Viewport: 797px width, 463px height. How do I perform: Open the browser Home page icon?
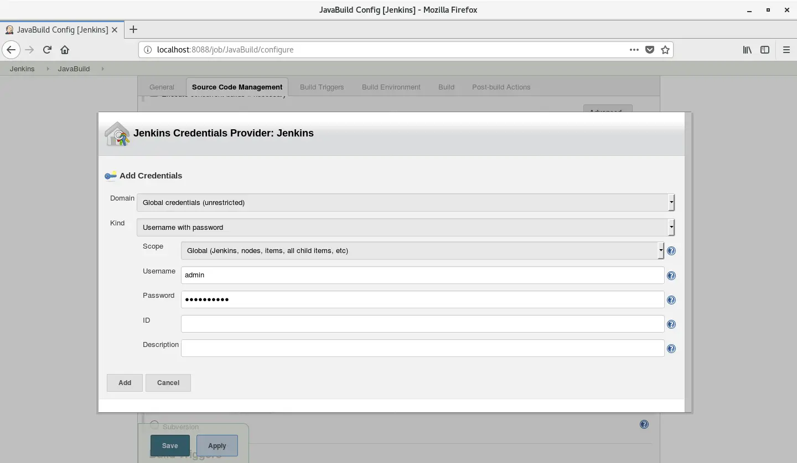coord(65,50)
